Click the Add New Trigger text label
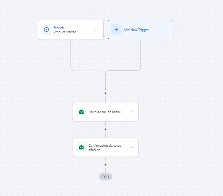The width and height of the screenshot is (223, 196). 136,30
